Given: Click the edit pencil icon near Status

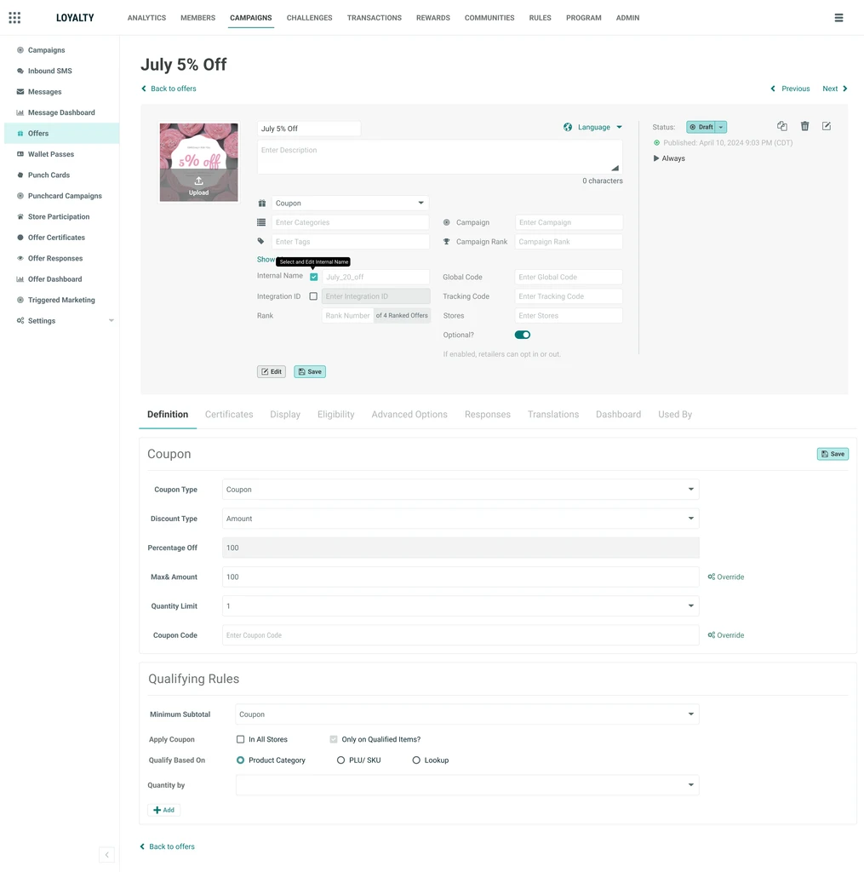Looking at the screenshot, I should (x=827, y=126).
